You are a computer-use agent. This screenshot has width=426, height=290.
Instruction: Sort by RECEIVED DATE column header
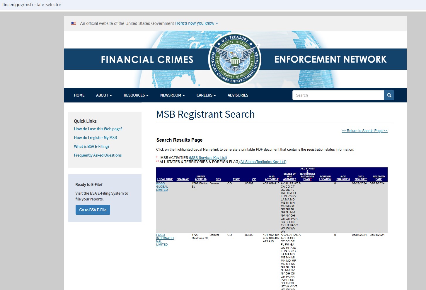(379, 178)
